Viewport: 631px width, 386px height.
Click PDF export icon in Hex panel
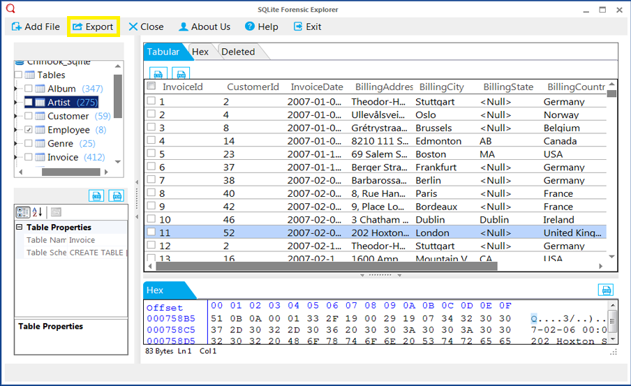coord(606,290)
